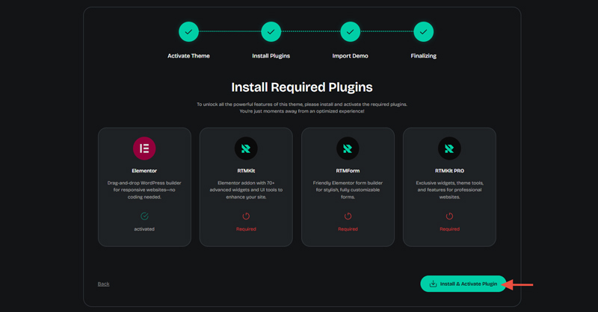
Task: Click the Finalizing step checkmark circle
Action: point(423,31)
